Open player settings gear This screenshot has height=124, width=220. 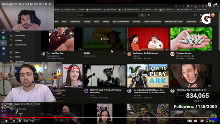pos(202,121)
